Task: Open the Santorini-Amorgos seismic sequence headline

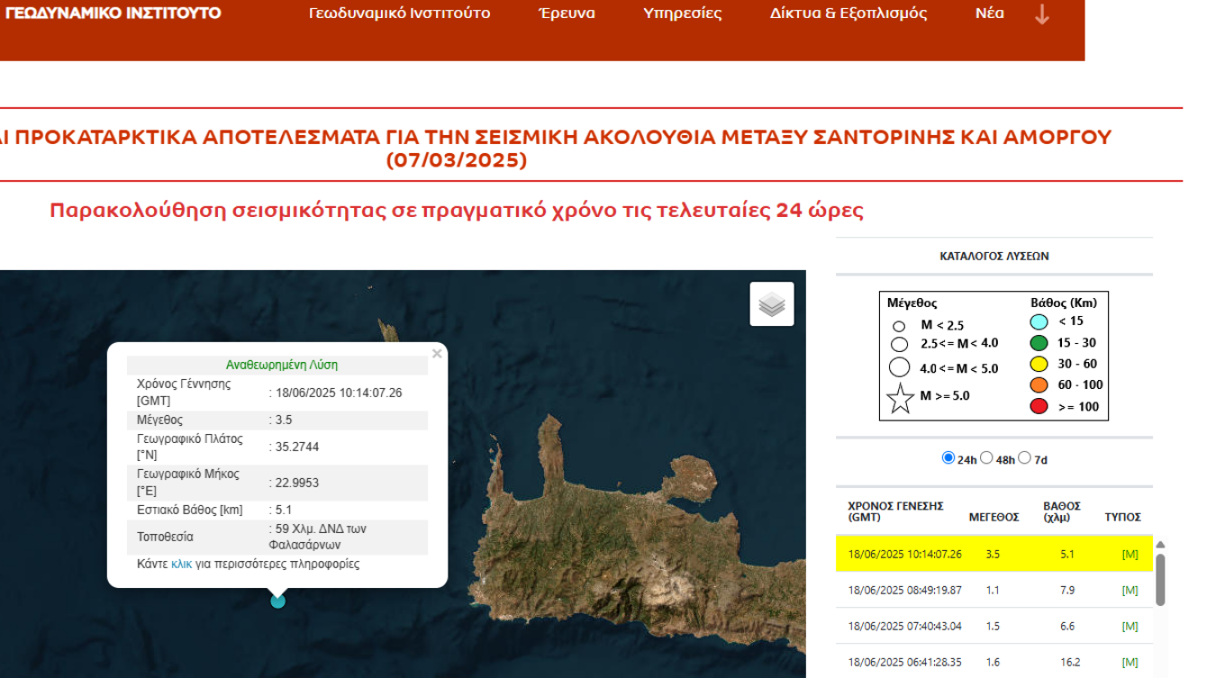Action: [x=557, y=149]
